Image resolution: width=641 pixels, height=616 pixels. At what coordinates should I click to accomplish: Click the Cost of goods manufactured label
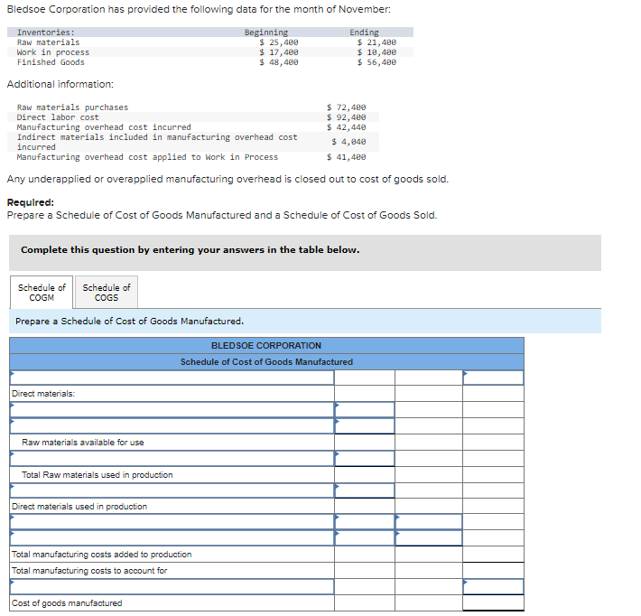(x=67, y=603)
